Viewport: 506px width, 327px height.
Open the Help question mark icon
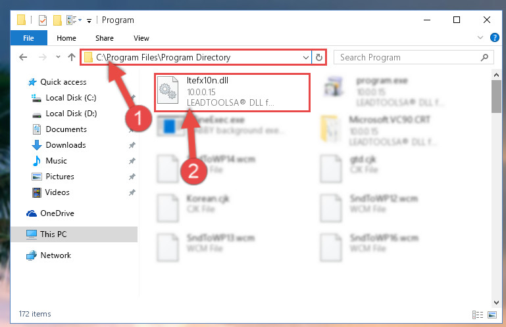point(494,37)
